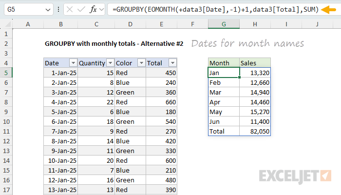
Task: Select the Jun month cell
Action: coord(224,121)
